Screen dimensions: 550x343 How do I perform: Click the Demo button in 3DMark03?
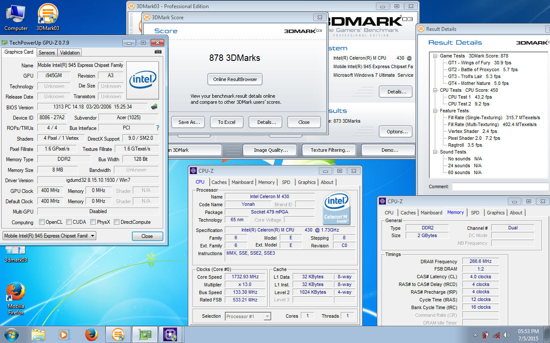[389, 150]
